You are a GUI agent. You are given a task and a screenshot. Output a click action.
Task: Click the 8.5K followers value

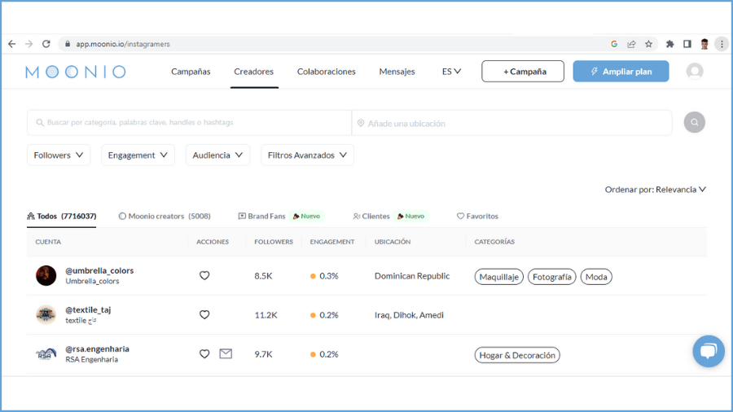coord(263,276)
